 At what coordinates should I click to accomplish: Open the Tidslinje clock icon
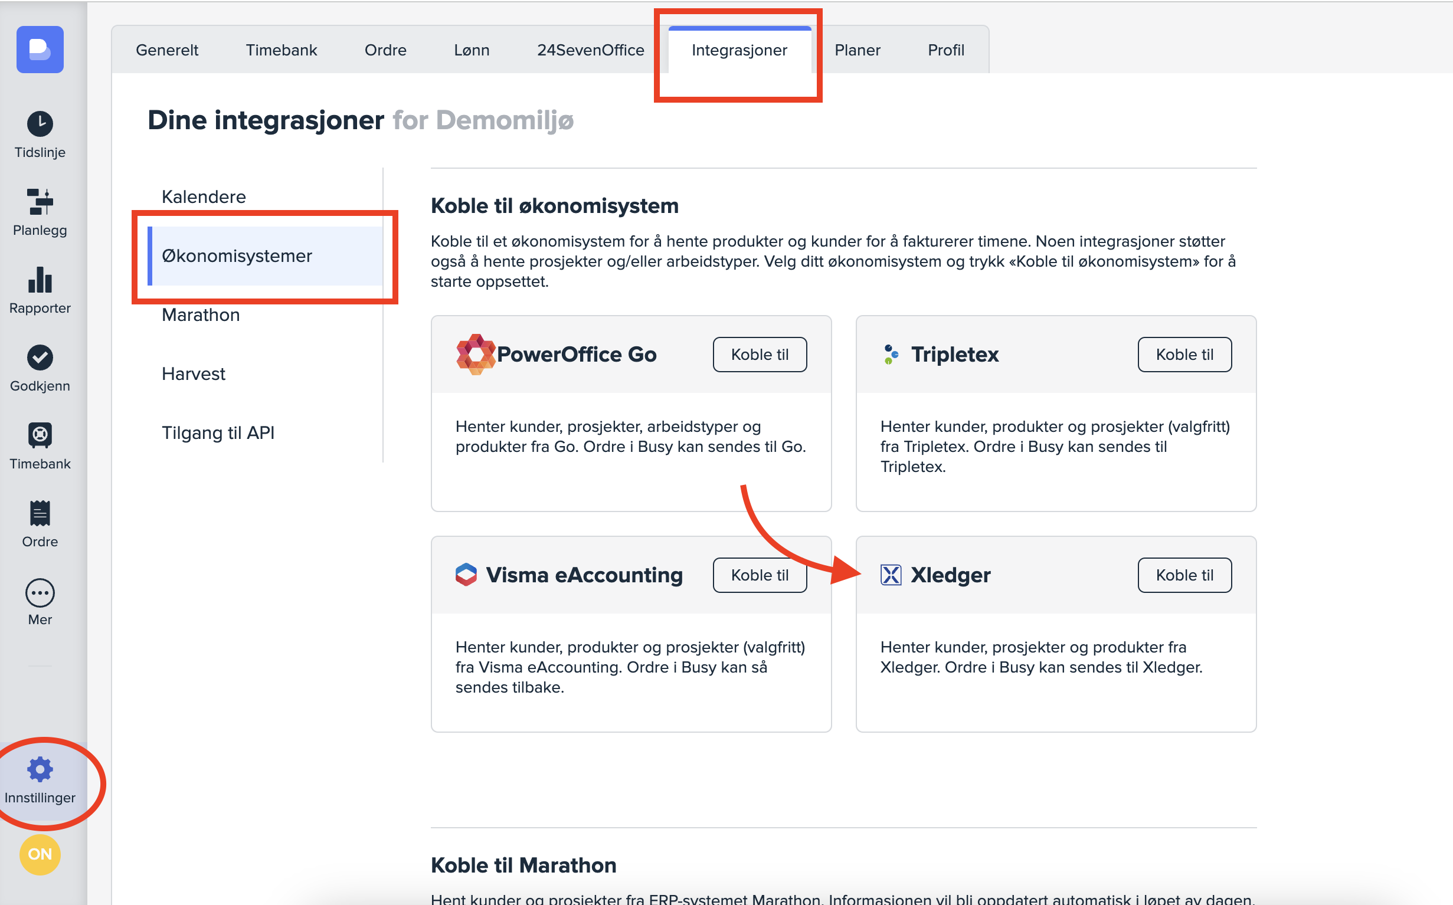tap(40, 124)
